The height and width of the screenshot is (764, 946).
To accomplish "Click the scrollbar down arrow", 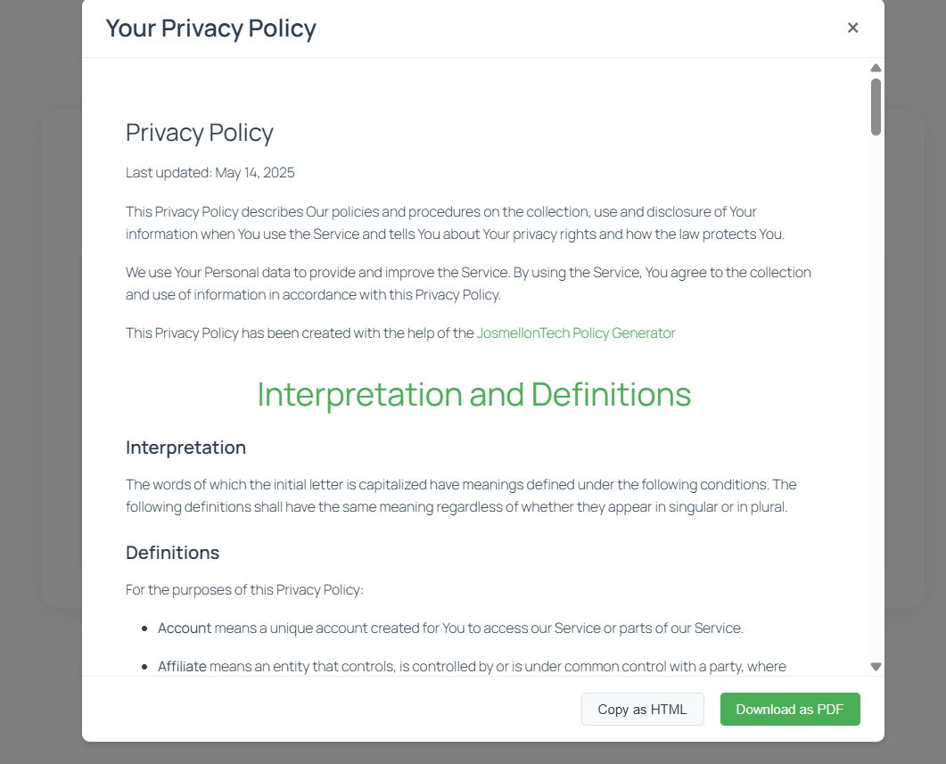I will (876, 666).
